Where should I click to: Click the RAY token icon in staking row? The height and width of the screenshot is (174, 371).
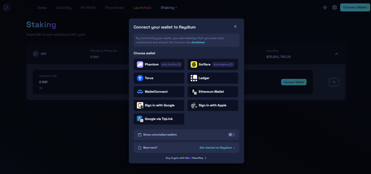[36, 54]
